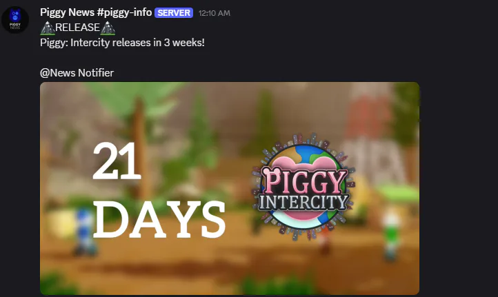Click the pink PIGGY lettering on logo
Screen dimensions: 498x297
[304, 181]
